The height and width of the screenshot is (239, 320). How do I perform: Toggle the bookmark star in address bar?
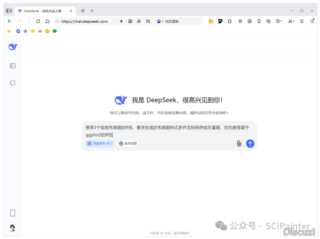coord(148,21)
